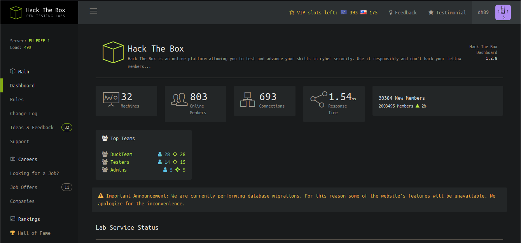Viewport: 521px width, 243px height.
Task: Click the Online Members people icon
Action: 179,99
